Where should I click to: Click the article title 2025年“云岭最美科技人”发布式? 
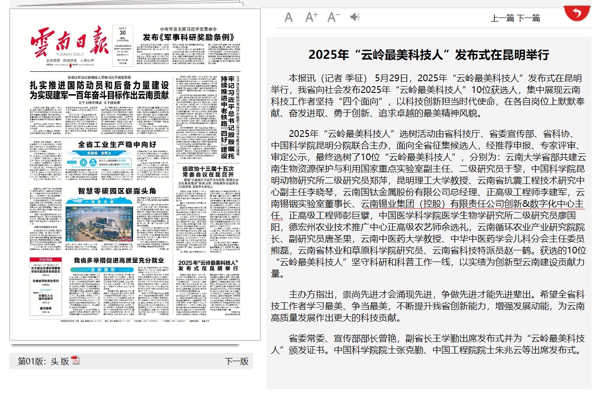pos(428,55)
